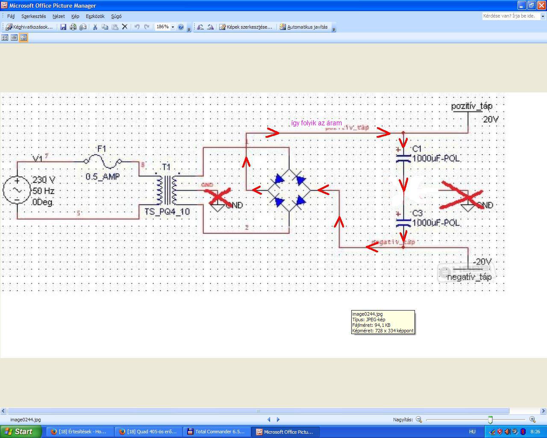Print the current picture
Screen dimensions: 547x438
coord(73,27)
